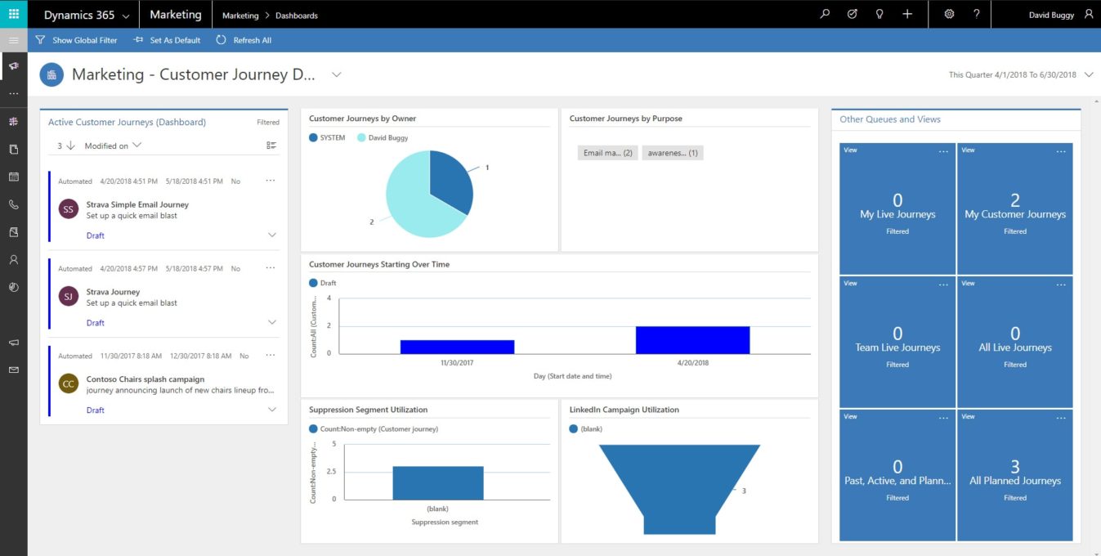
Task: Open the Active Customer Journeys (Dashboard) link
Action: 127,123
